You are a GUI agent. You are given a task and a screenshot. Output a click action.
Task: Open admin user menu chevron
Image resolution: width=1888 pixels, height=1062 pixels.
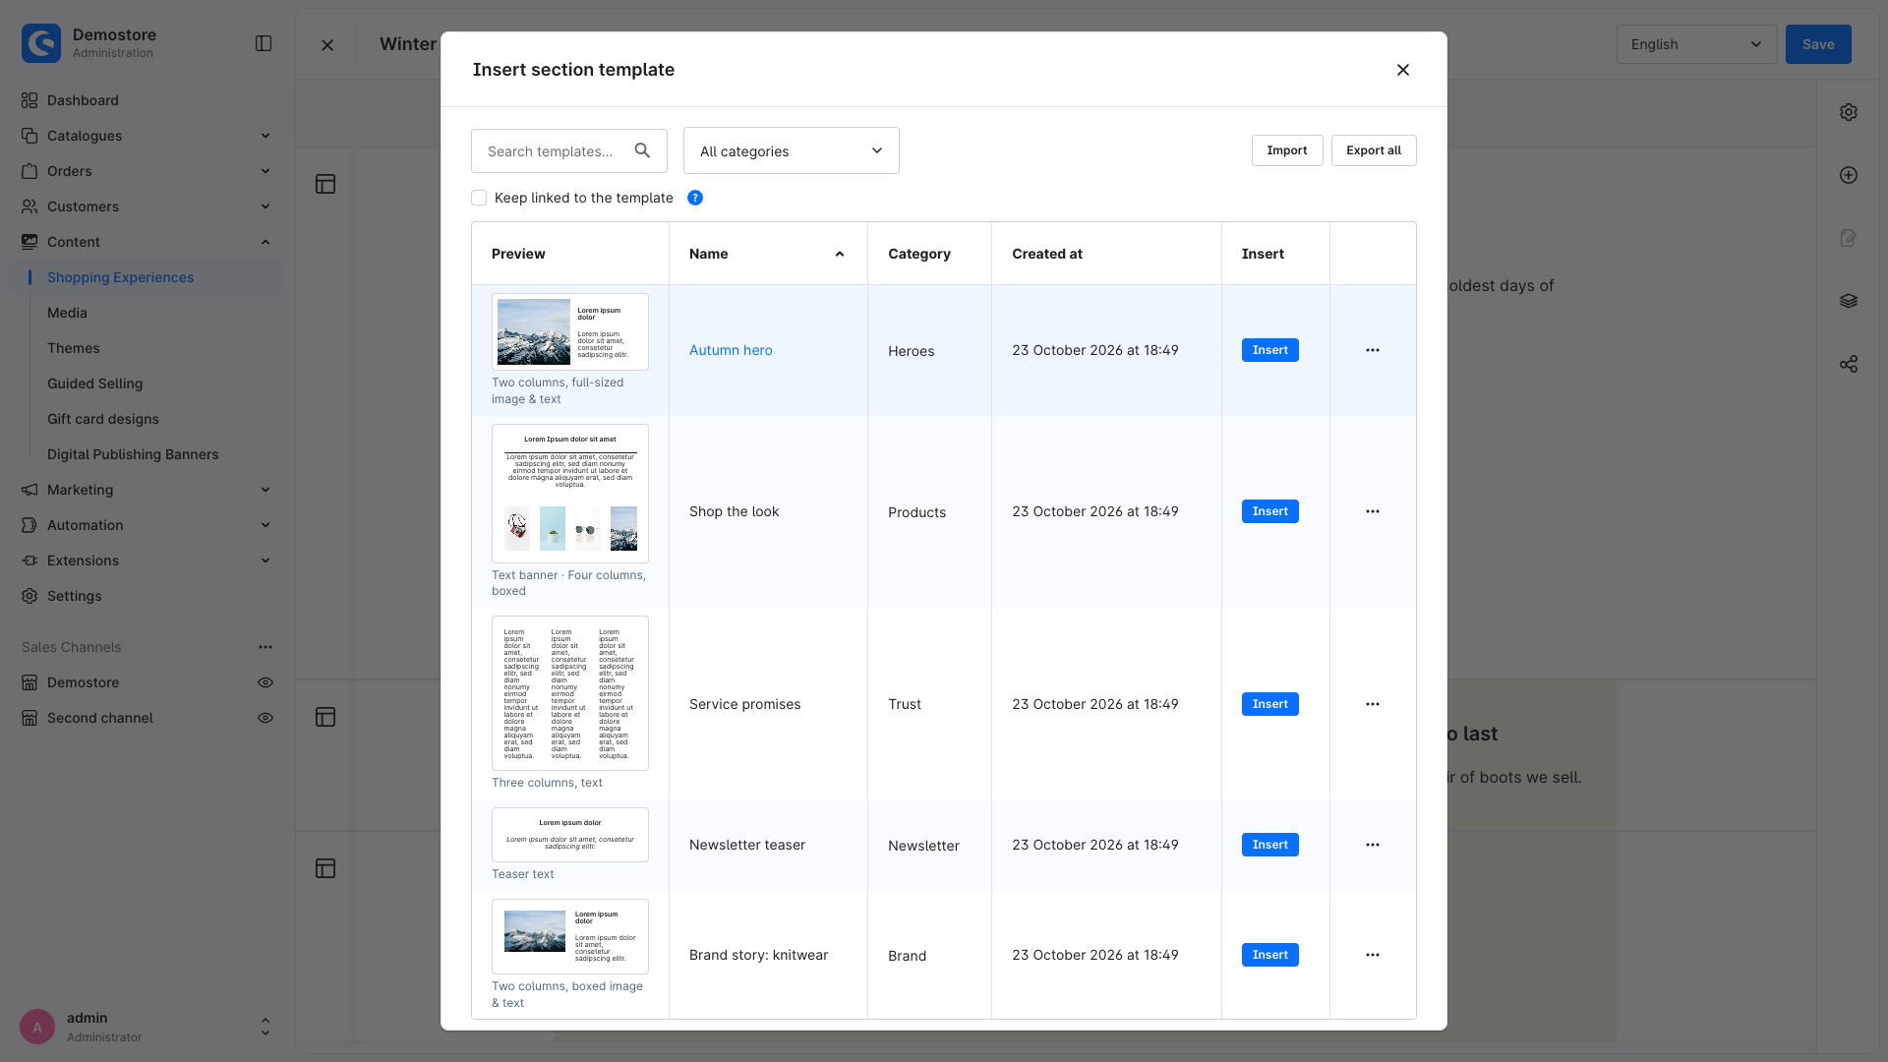point(265,1027)
